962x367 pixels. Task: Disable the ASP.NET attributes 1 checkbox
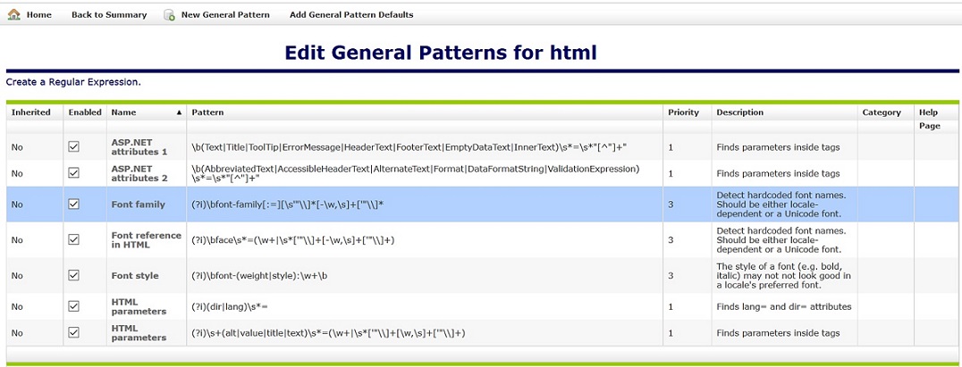pyautogui.click(x=74, y=146)
